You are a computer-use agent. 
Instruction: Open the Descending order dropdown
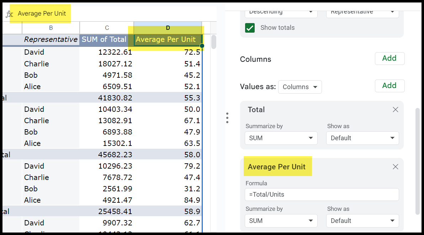point(281,12)
